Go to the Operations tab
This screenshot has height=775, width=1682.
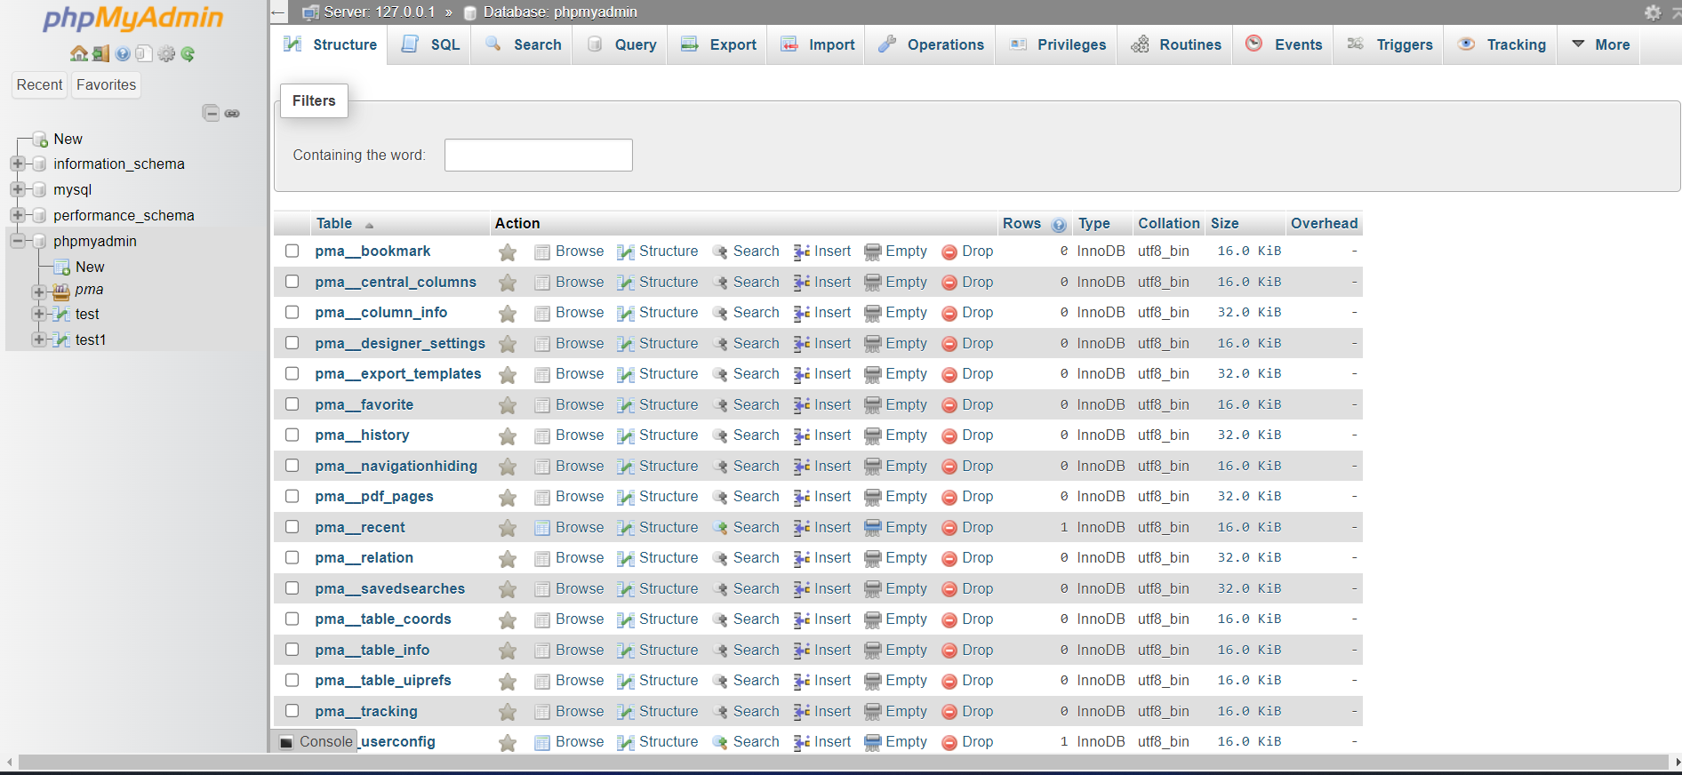click(931, 44)
